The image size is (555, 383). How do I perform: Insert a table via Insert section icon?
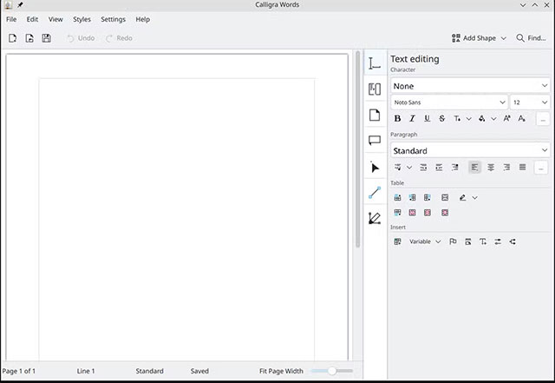(x=397, y=241)
